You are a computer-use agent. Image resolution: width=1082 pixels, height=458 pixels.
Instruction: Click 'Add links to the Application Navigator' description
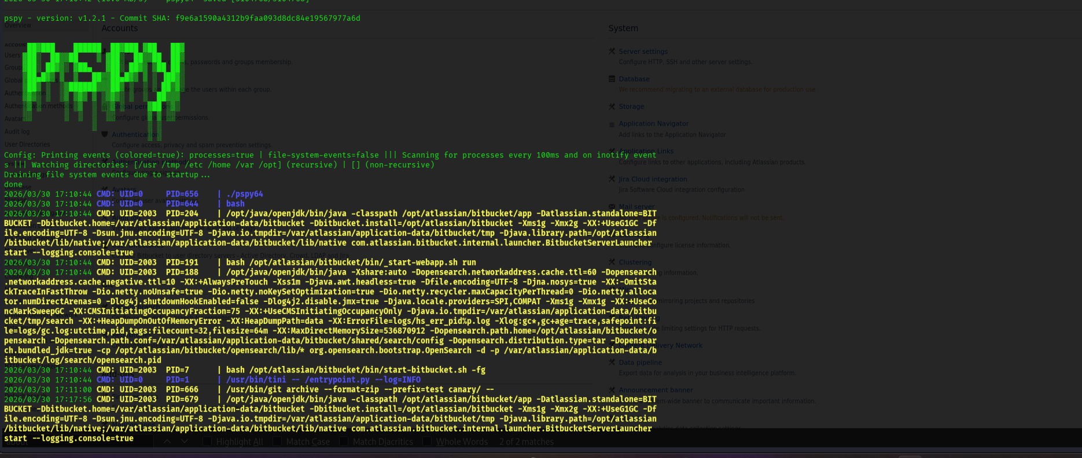coord(672,135)
